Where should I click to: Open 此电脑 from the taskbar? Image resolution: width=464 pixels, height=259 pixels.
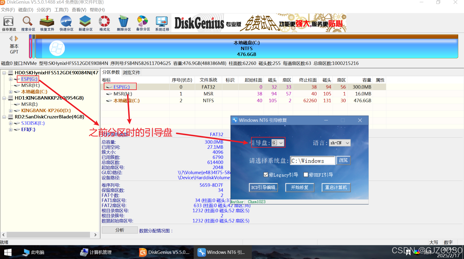click(x=34, y=252)
